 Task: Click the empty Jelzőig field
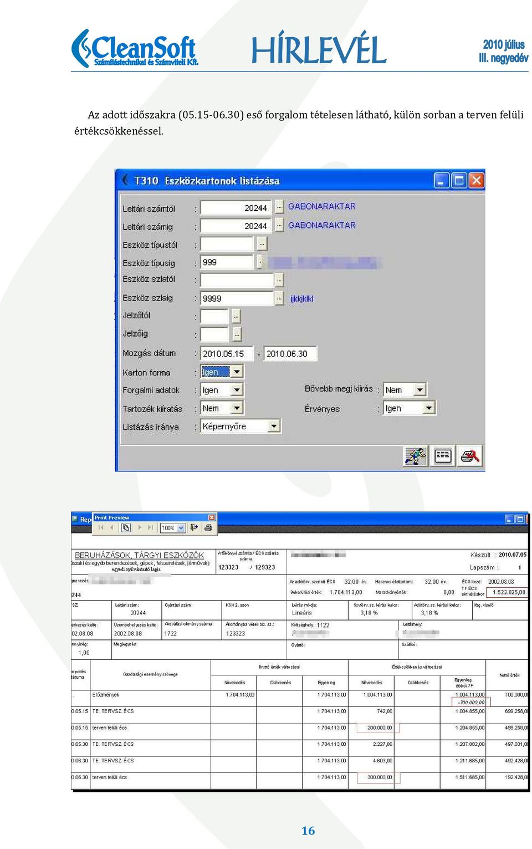(214, 335)
